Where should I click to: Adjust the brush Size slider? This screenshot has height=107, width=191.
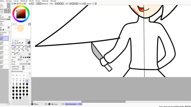pyautogui.click(x=25, y=60)
